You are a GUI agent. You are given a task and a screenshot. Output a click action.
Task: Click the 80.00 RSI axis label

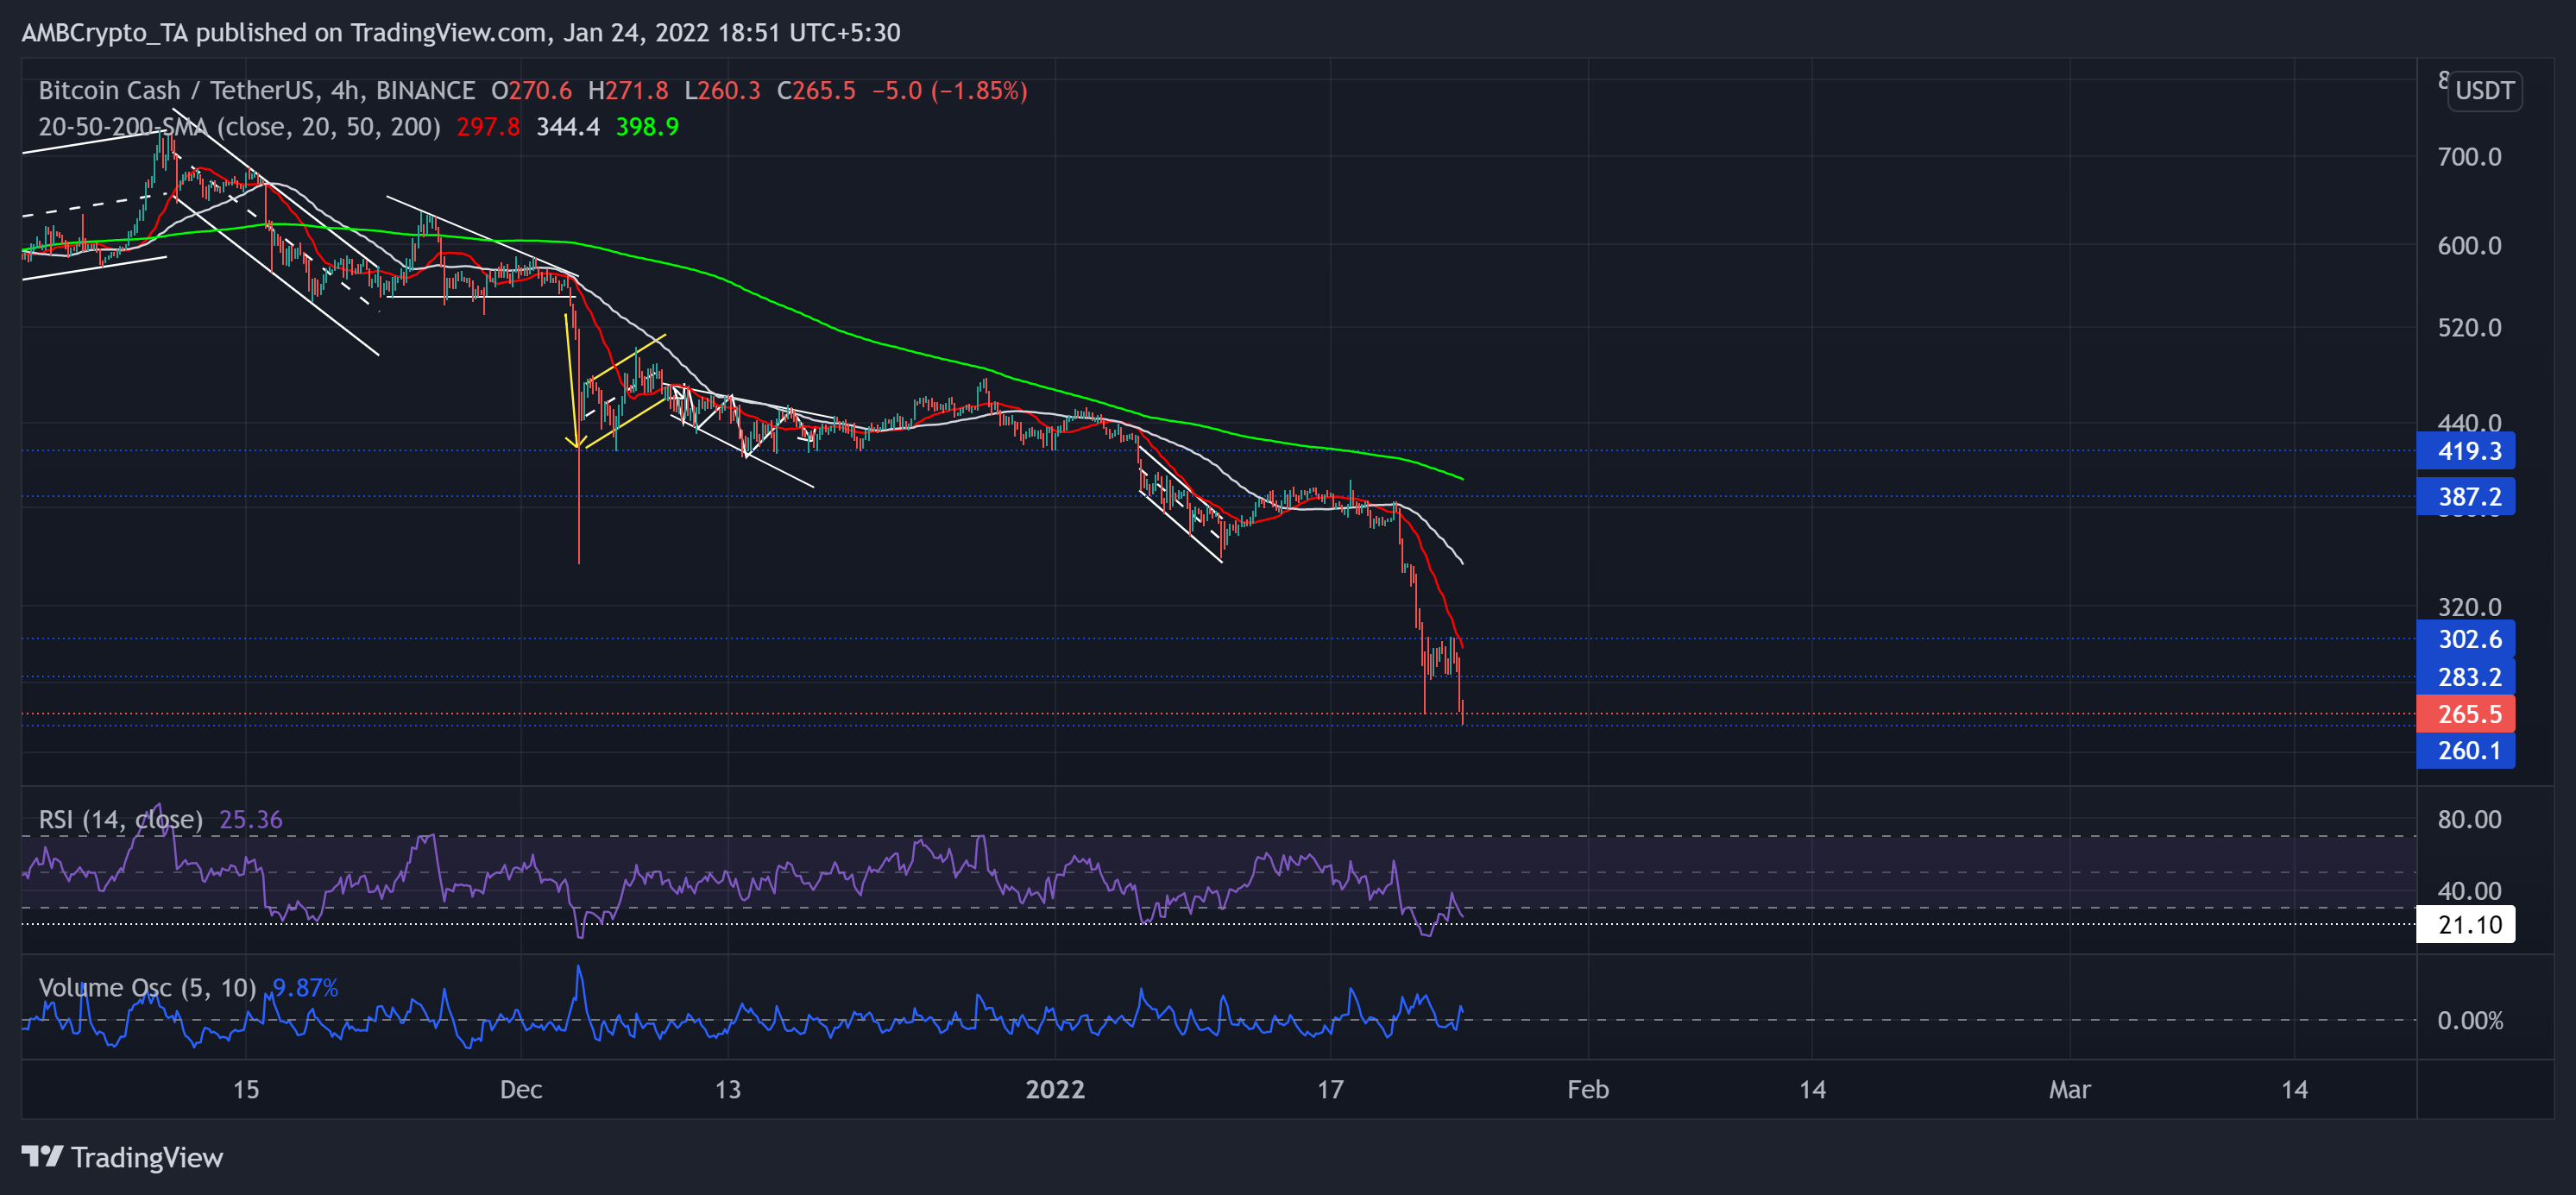pyautogui.click(x=2469, y=820)
